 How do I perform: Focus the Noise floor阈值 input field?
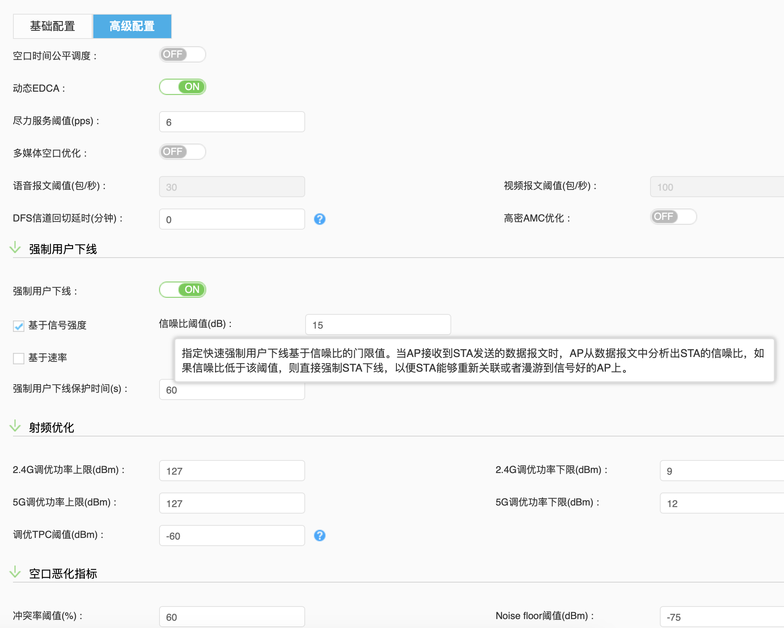click(722, 617)
